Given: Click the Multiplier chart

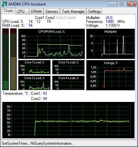Looking at the screenshot, I should (x=111, y=44).
